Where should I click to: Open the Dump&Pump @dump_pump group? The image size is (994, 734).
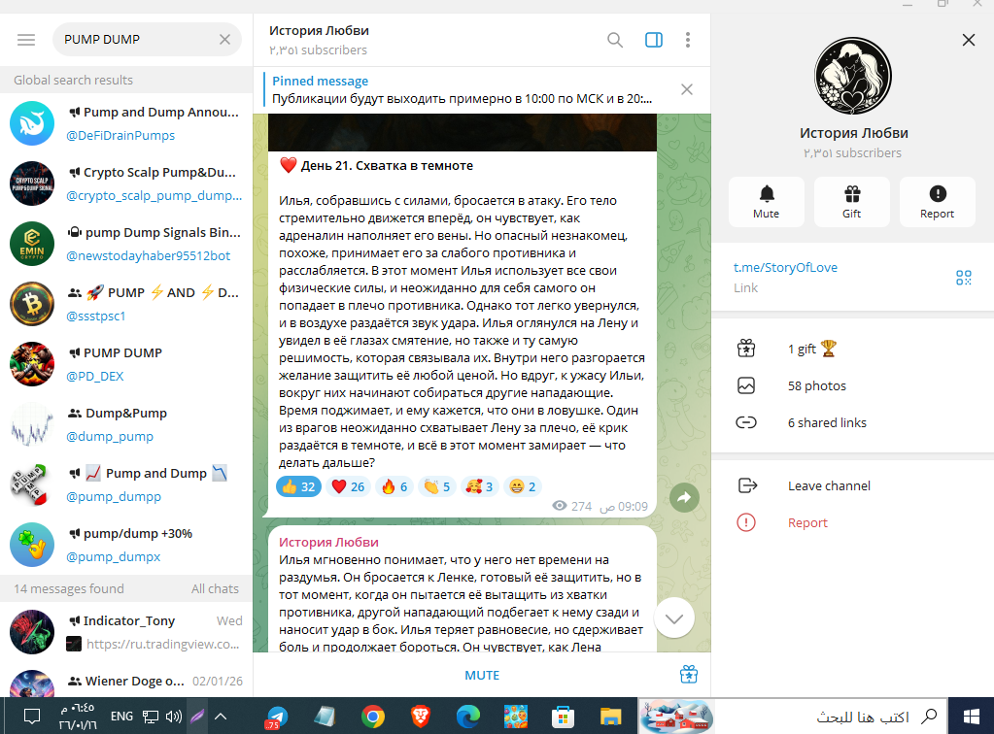(126, 424)
